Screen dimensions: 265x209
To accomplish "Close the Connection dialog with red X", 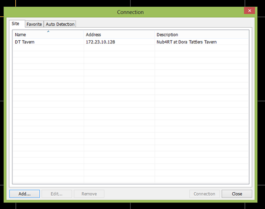I will 249,11.
